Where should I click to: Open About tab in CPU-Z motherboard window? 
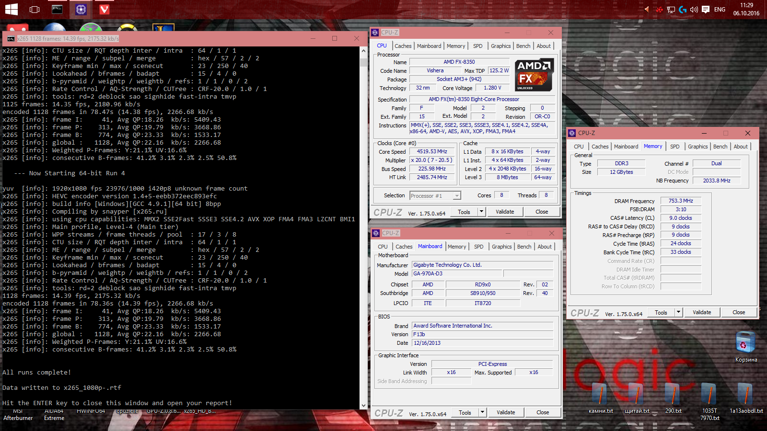[545, 247]
